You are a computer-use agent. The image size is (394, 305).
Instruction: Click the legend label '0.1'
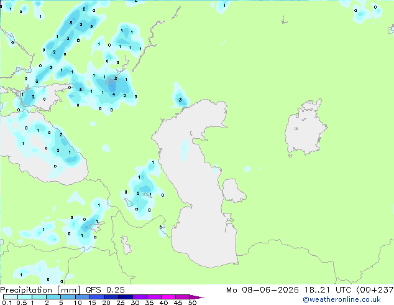point(7,303)
